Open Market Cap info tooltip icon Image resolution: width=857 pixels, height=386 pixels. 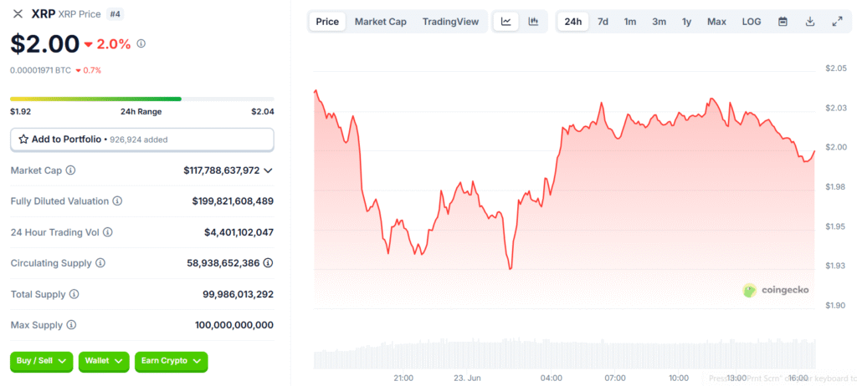[x=70, y=170]
